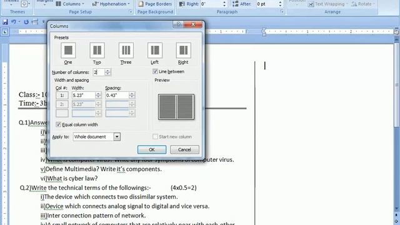Click the Redo icon in quick access toolbar

(x=26, y=22)
